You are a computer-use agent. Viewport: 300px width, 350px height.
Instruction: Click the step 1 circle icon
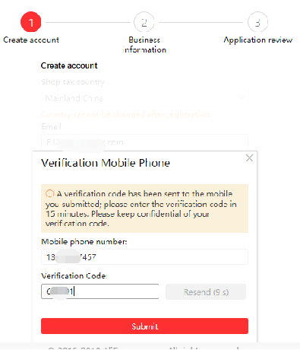31,22
